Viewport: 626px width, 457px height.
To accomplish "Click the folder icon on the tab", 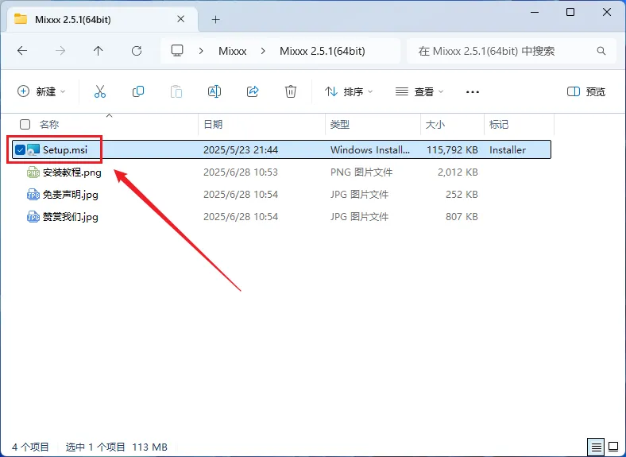I will pyautogui.click(x=21, y=19).
